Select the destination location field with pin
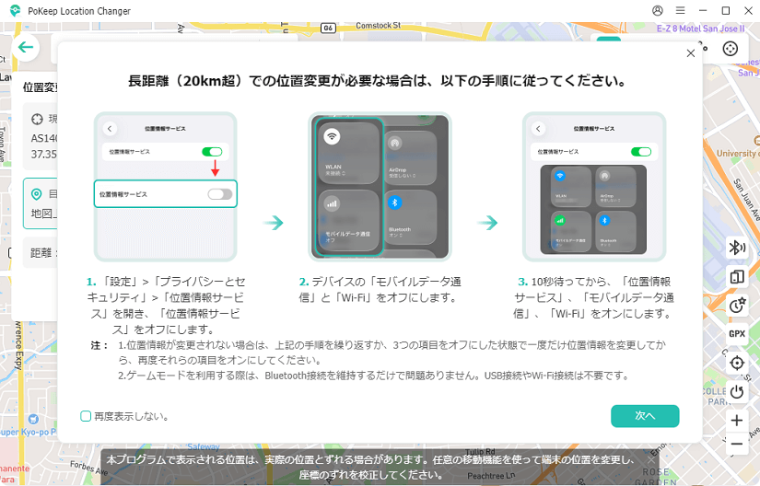 41,203
